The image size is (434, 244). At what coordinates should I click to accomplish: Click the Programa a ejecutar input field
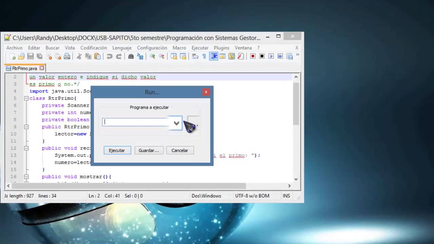click(136, 122)
